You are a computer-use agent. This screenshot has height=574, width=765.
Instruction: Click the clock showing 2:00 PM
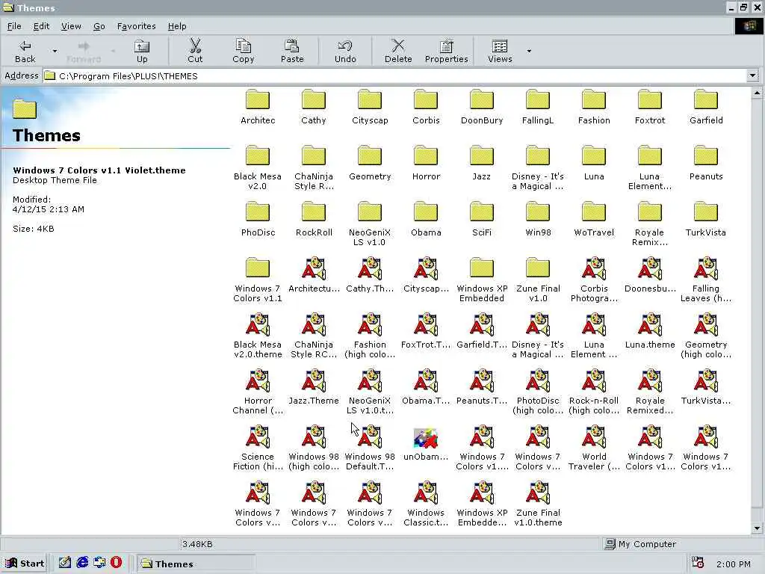[x=734, y=564]
